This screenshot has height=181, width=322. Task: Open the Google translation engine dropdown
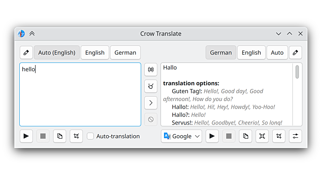(x=182, y=136)
